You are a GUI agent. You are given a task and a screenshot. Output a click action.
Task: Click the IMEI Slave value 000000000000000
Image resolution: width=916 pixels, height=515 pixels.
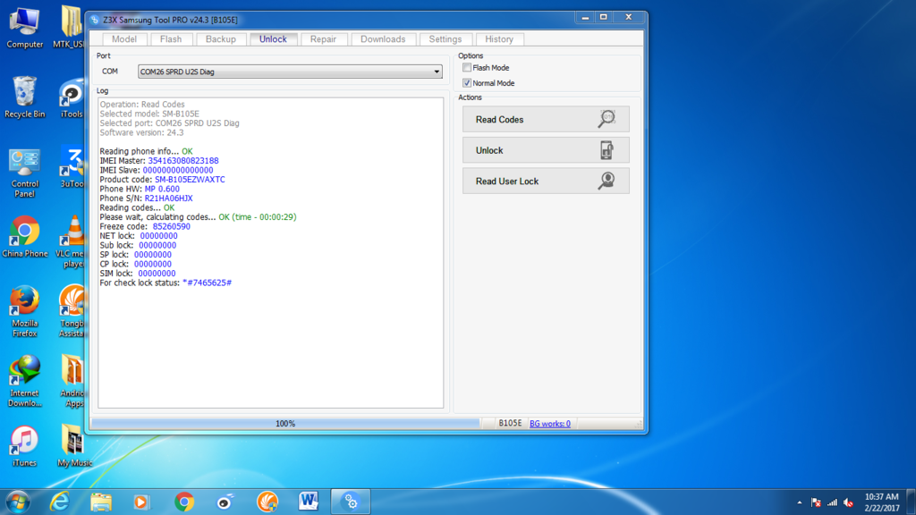(x=178, y=170)
